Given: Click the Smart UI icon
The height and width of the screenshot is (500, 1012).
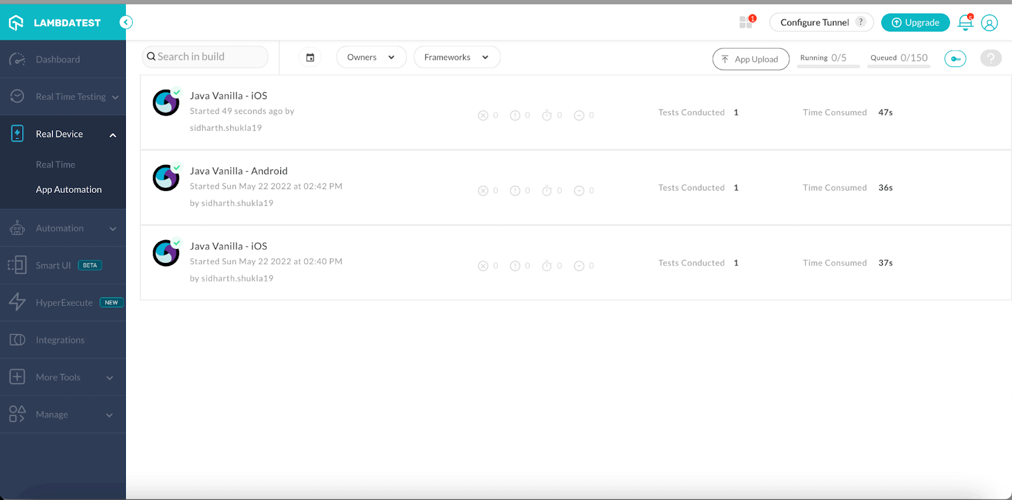Looking at the screenshot, I should (17, 265).
